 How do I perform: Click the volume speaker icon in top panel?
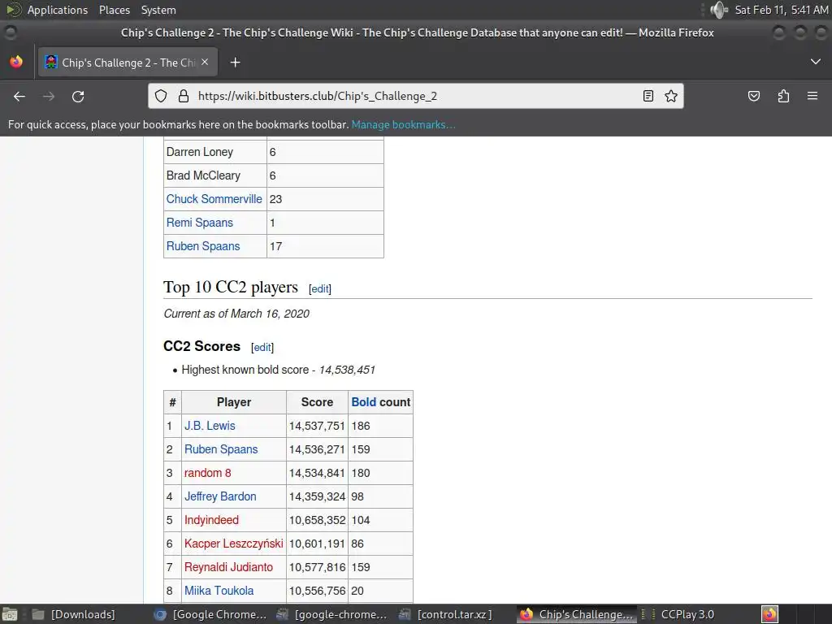tap(719, 10)
